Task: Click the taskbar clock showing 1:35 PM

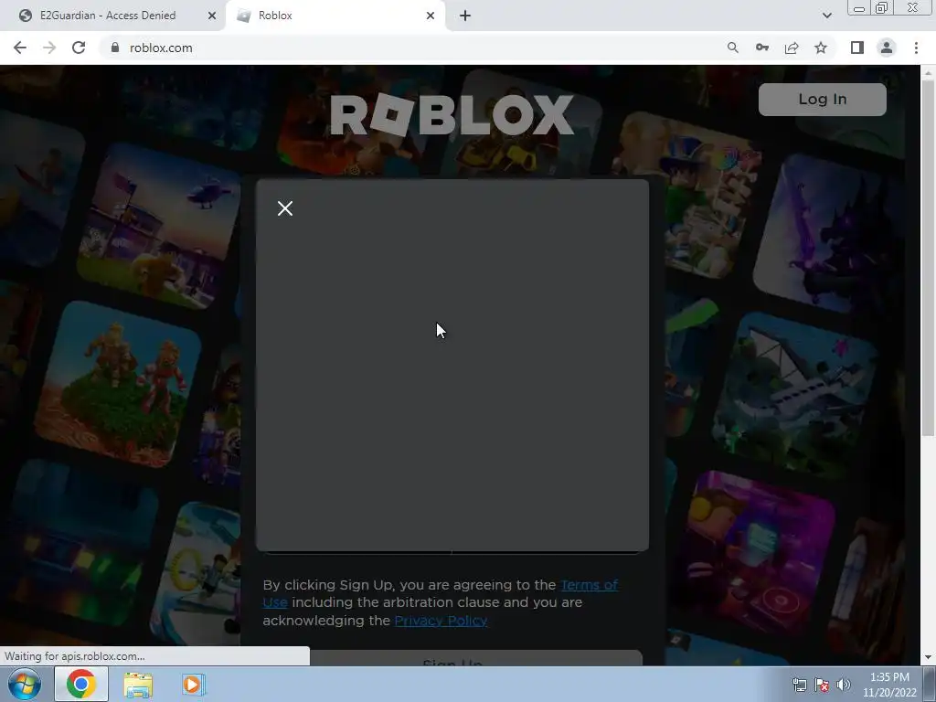Action: tap(888, 685)
